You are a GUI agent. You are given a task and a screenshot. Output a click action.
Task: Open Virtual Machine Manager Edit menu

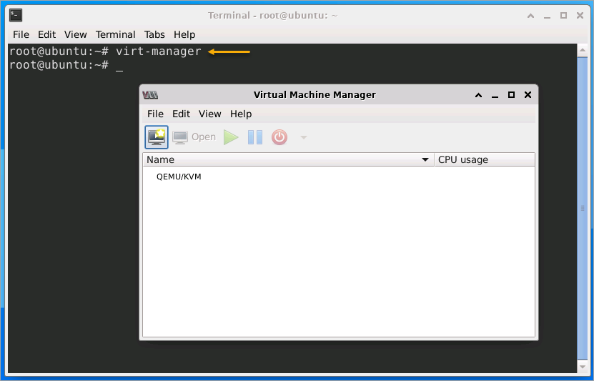(181, 114)
